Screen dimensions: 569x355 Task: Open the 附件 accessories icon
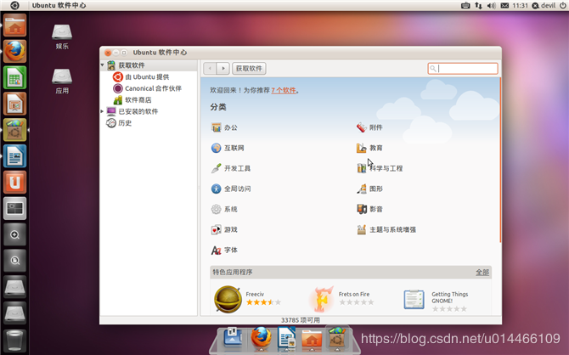click(x=362, y=127)
